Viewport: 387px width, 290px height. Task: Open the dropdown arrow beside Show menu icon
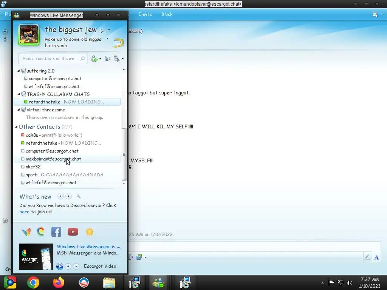[123, 59]
